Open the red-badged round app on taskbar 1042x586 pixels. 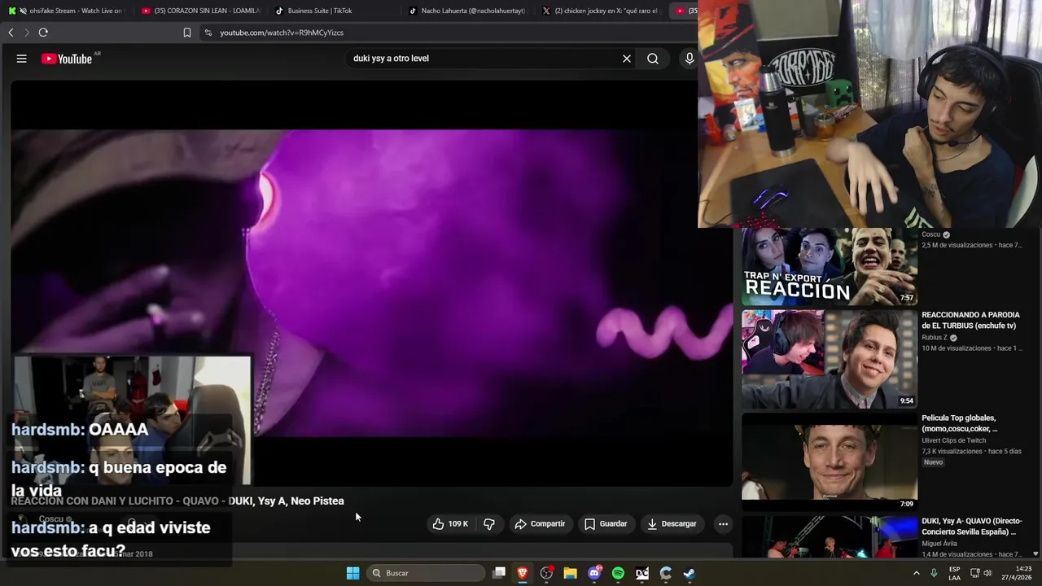(546, 573)
